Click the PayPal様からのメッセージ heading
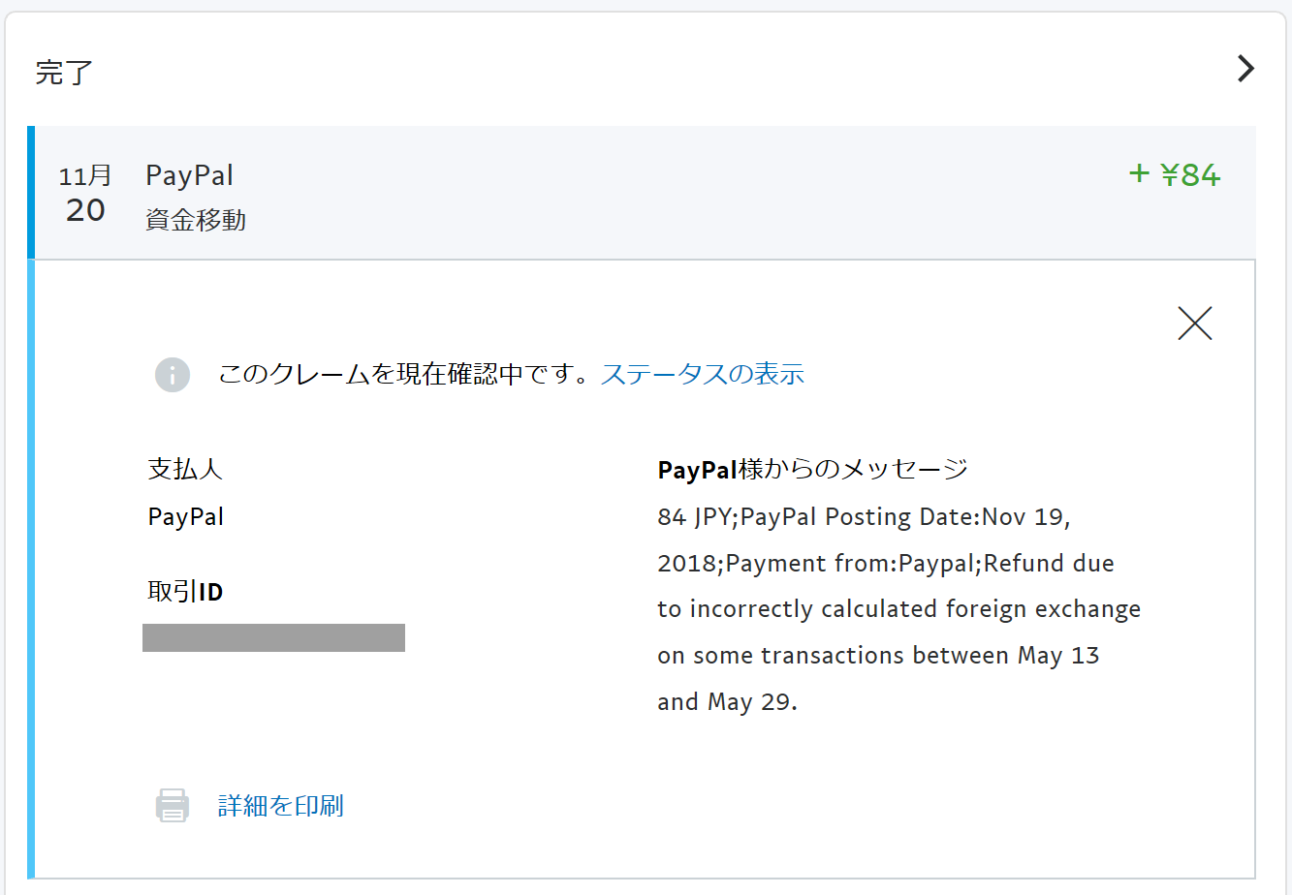This screenshot has width=1292, height=895. pos(812,470)
